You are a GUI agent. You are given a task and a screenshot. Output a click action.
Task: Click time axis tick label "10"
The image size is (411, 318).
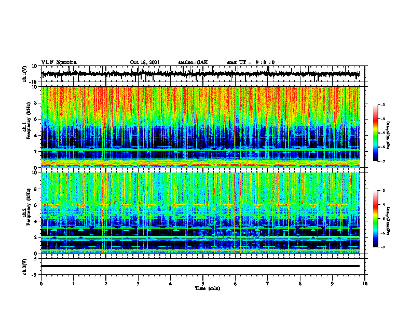point(365,284)
